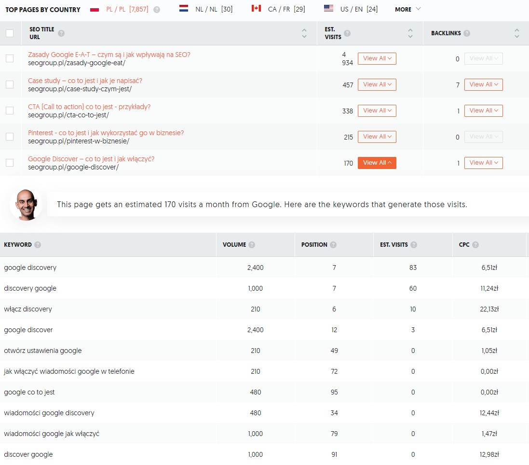Click the Poland flag icon
Viewport: 529px width, 465px height.
coord(95,10)
